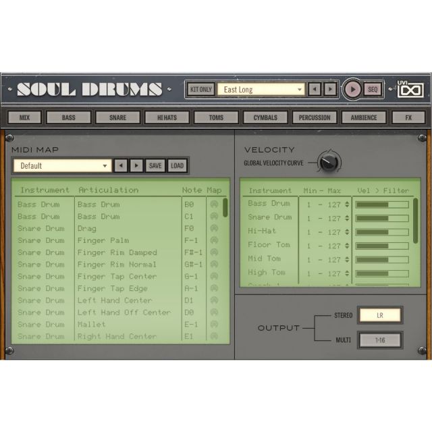432x432 pixels.
Task: Click the MIDI learn icon for note B0
Action: [x=214, y=204]
